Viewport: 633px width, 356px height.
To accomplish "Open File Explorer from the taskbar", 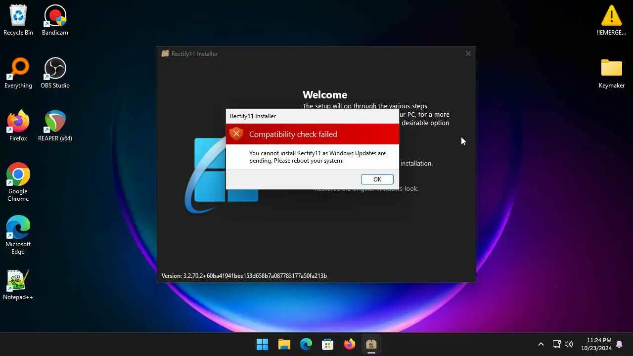I will click(x=284, y=344).
